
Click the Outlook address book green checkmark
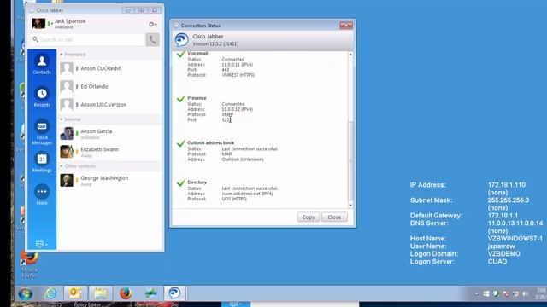[180, 143]
